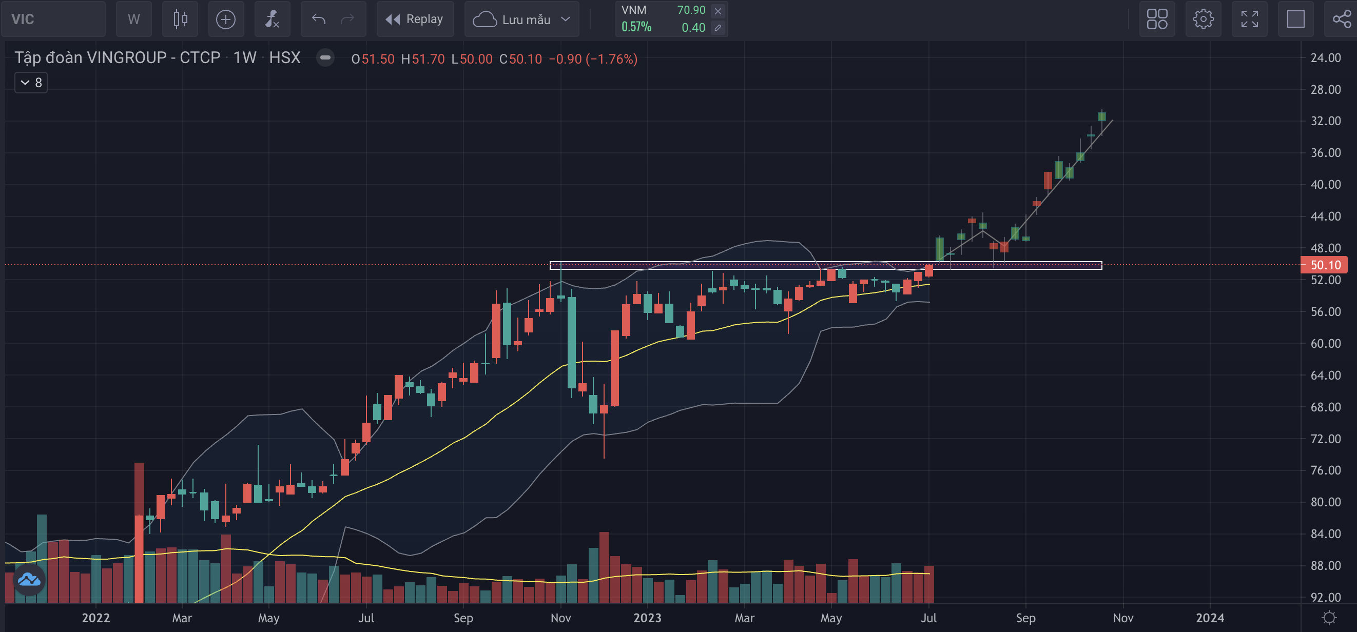
Task: Open the indicators fx icon
Action: point(272,19)
